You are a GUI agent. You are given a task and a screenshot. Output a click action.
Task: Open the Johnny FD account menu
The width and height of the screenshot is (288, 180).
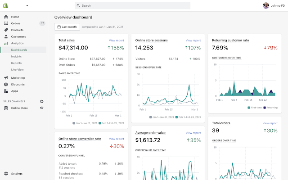[x=274, y=5]
